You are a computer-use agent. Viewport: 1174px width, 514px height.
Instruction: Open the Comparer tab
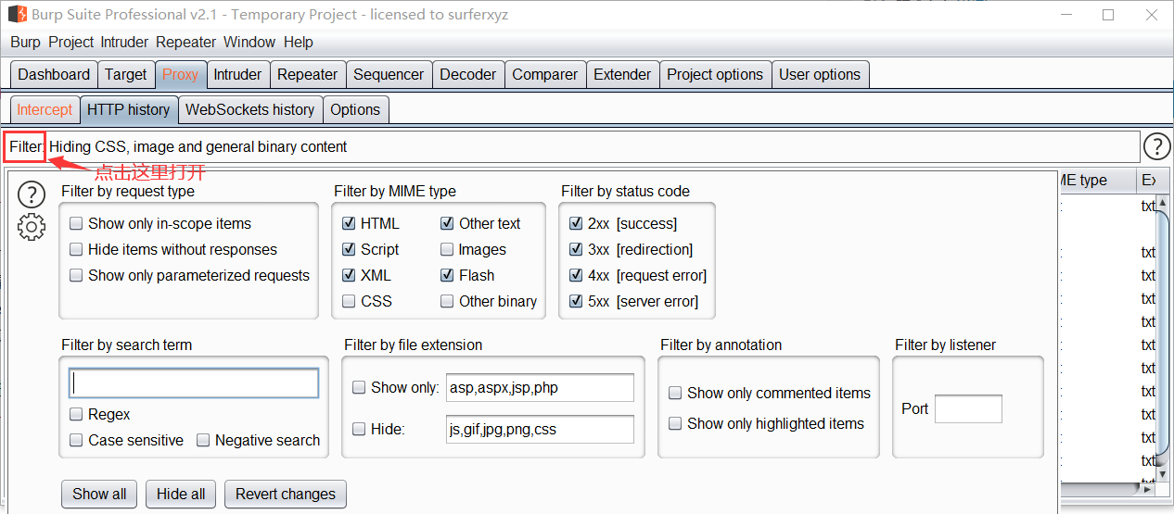[545, 75]
